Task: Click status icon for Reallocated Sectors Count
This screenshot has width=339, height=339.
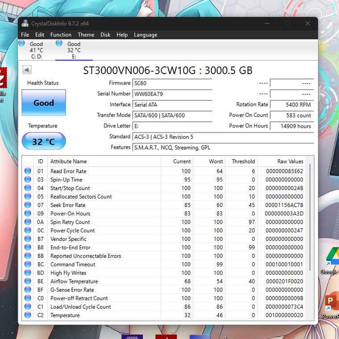Action: 28,196
